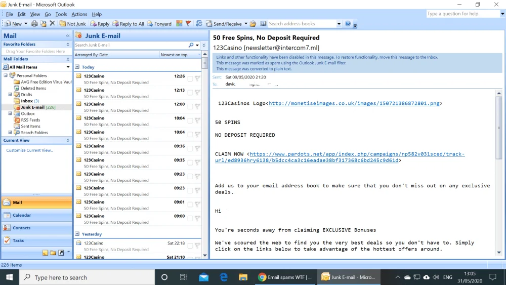Flag the 12:13 123Casino message
This screenshot has width=506, height=285.
tap(197, 93)
